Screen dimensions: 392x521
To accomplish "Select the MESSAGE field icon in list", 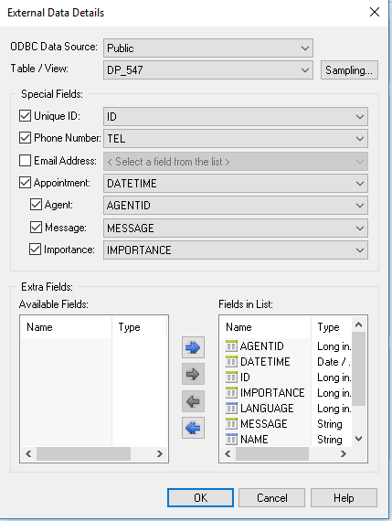I will point(231,423).
